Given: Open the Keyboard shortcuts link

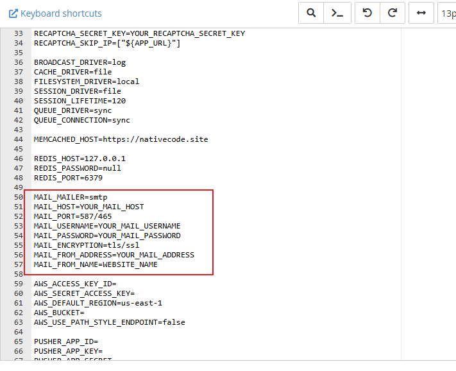Looking at the screenshot, I should point(55,13).
